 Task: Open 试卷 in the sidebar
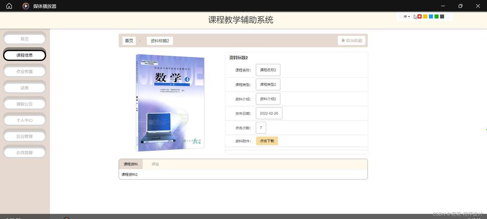pos(25,88)
